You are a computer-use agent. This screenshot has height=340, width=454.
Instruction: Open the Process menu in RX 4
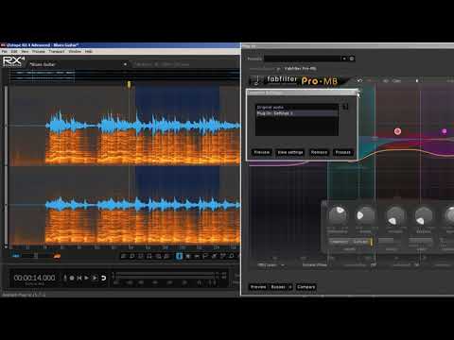39,51
